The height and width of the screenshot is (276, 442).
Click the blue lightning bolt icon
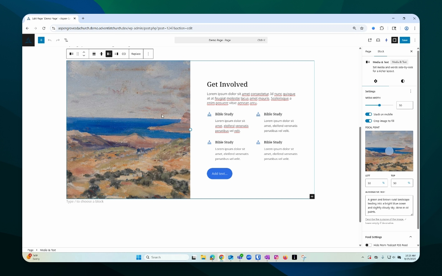(386, 40)
